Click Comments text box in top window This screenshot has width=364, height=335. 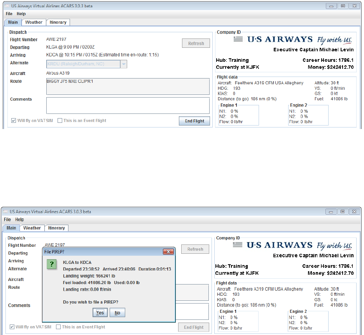pos(128,106)
